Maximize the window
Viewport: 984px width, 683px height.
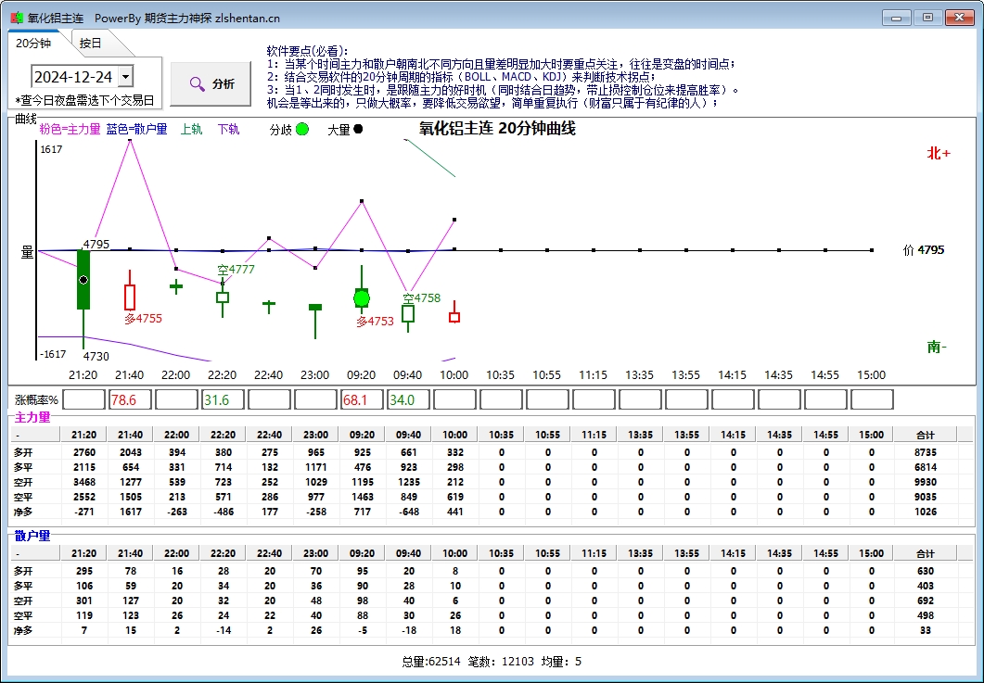[x=926, y=17]
